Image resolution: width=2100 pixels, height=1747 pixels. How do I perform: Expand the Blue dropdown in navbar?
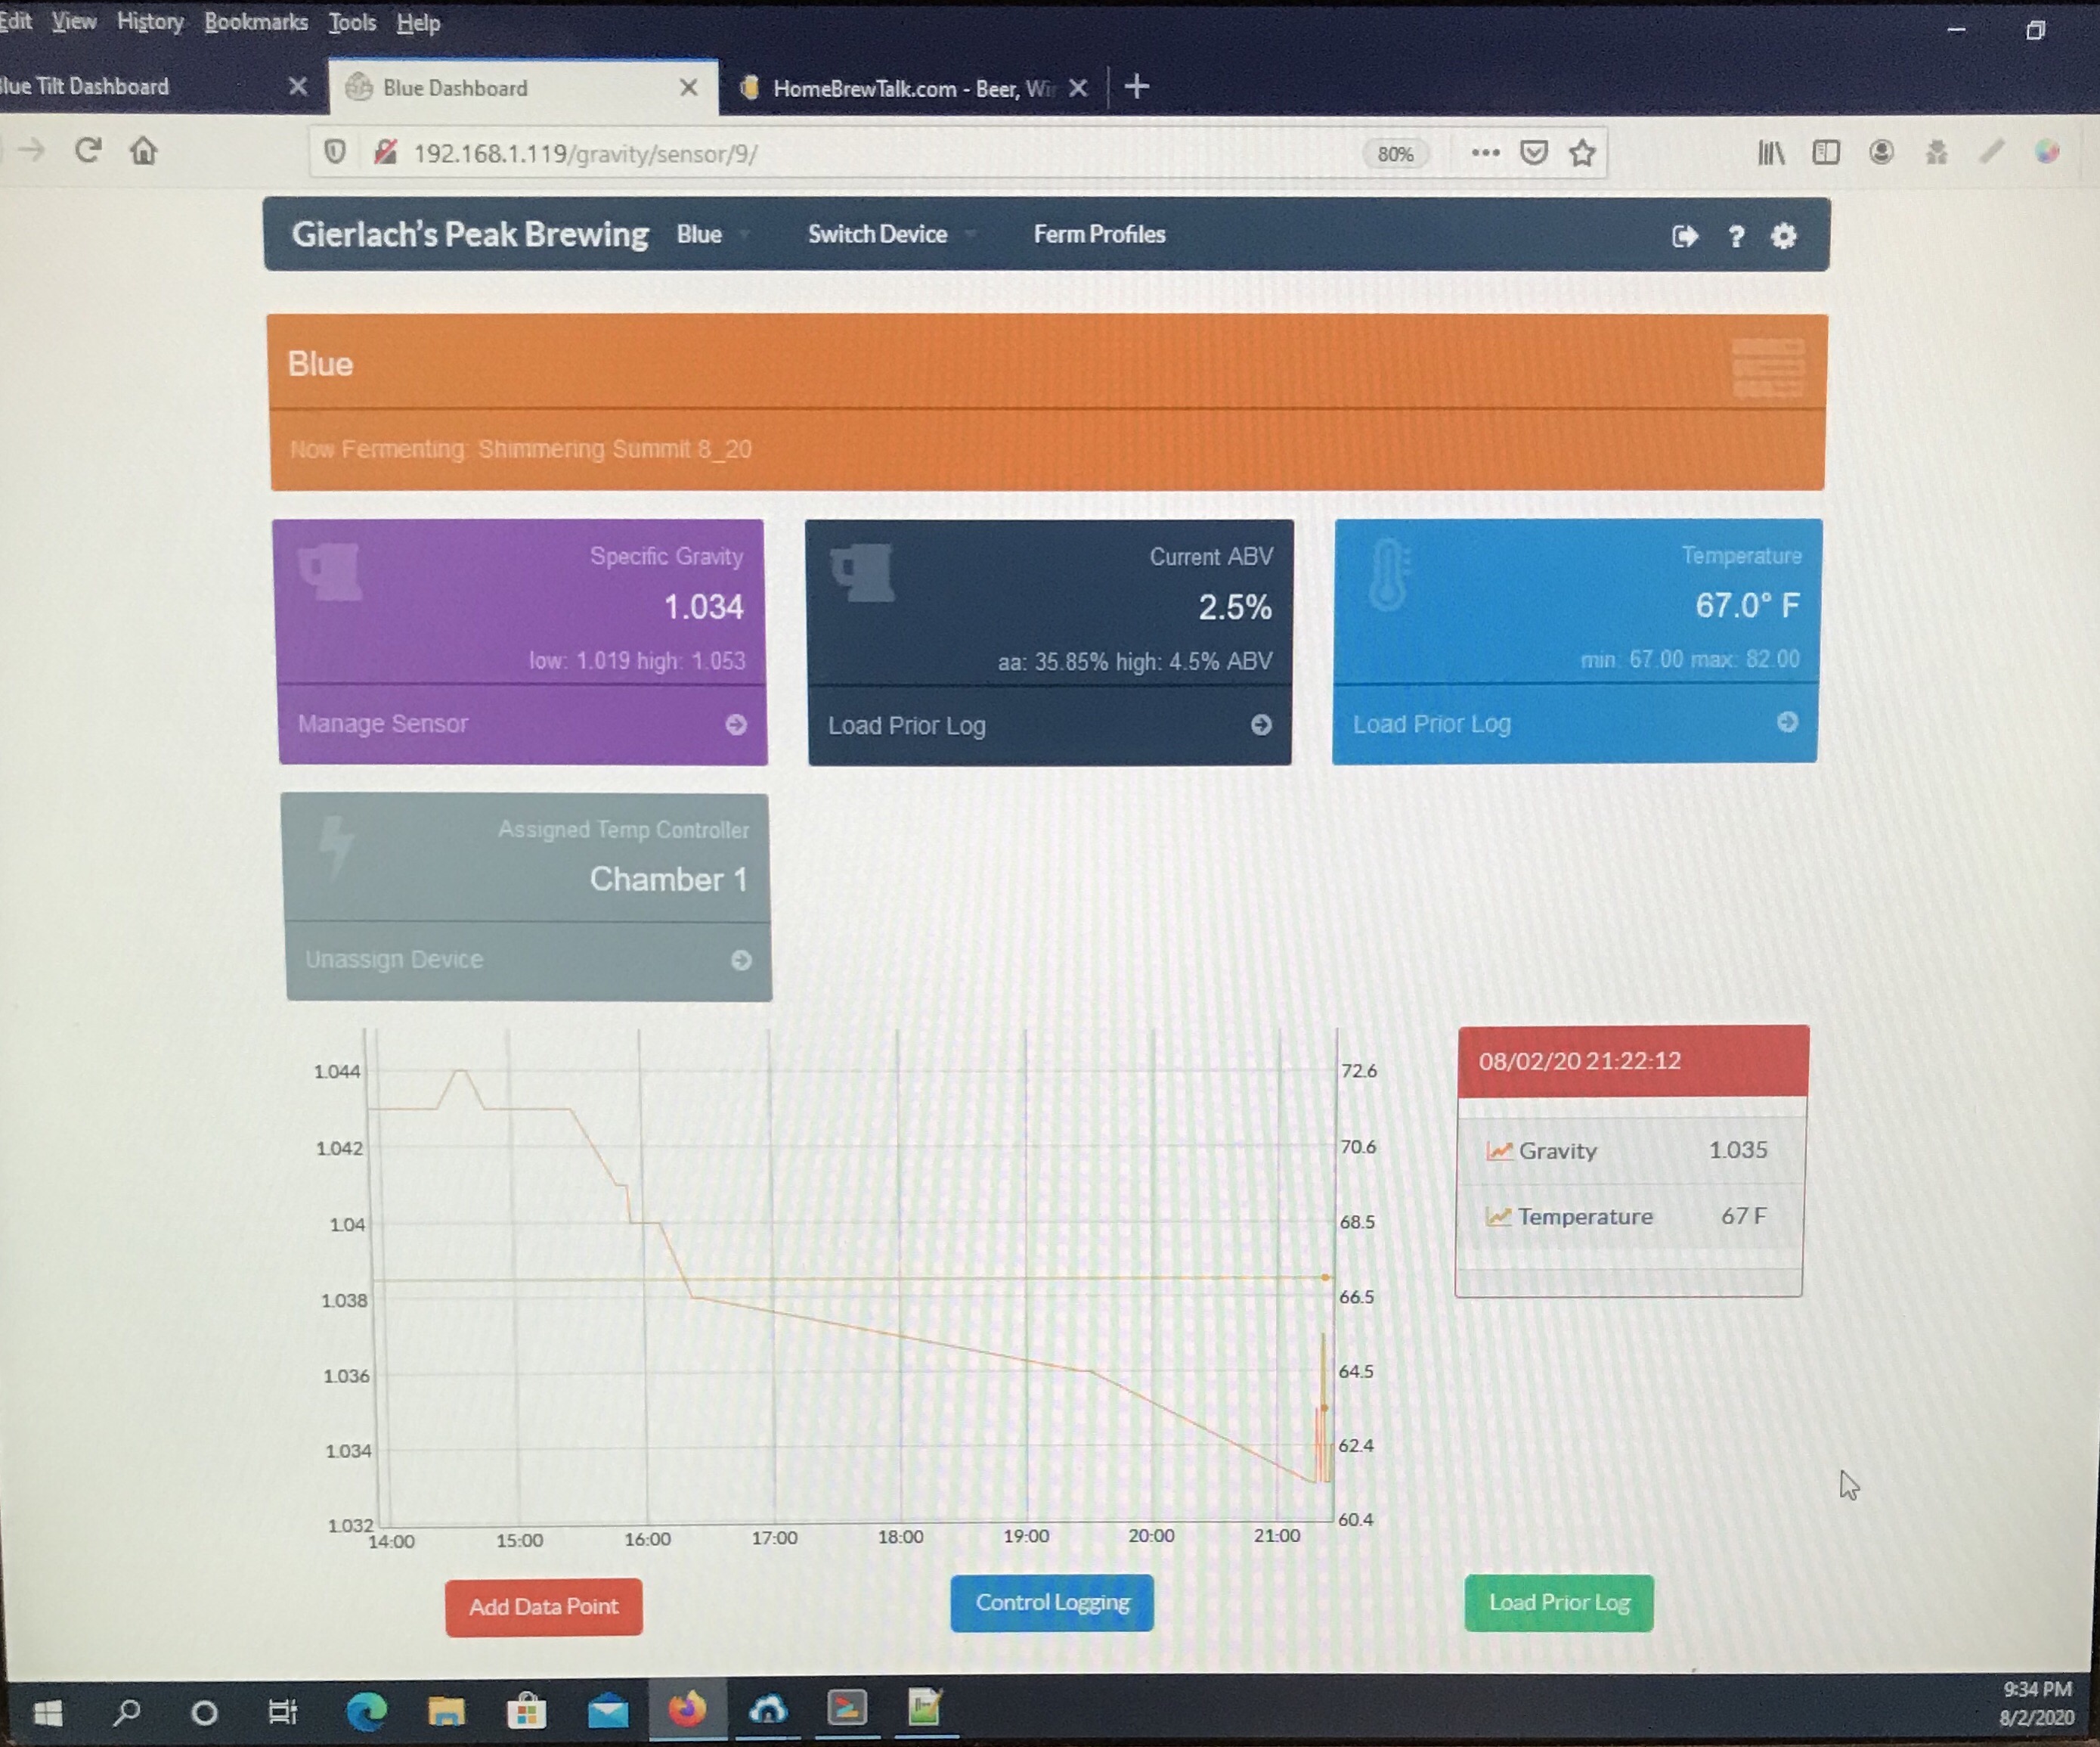[x=711, y=234]
